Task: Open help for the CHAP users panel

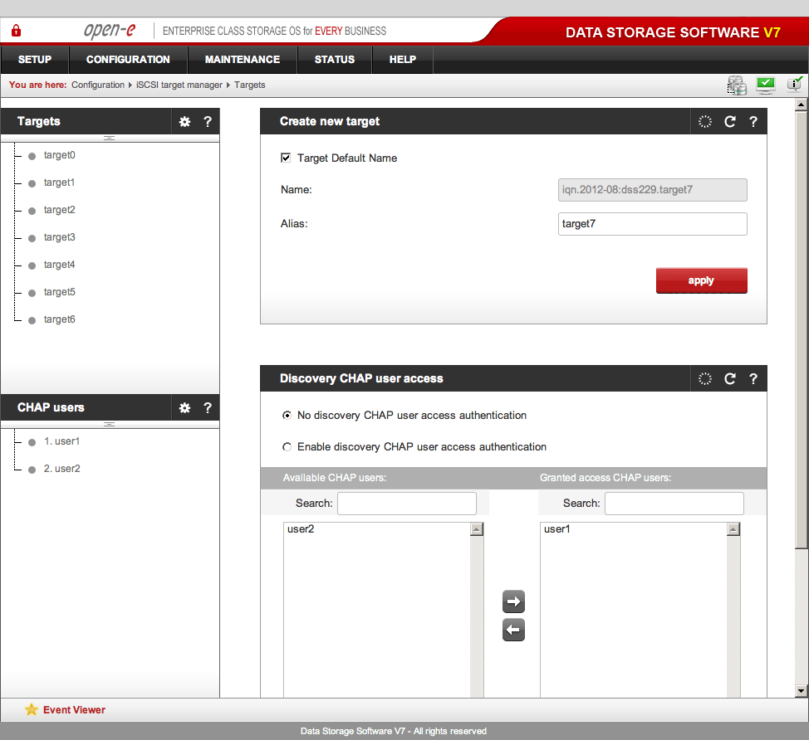Action: point(208,408)
